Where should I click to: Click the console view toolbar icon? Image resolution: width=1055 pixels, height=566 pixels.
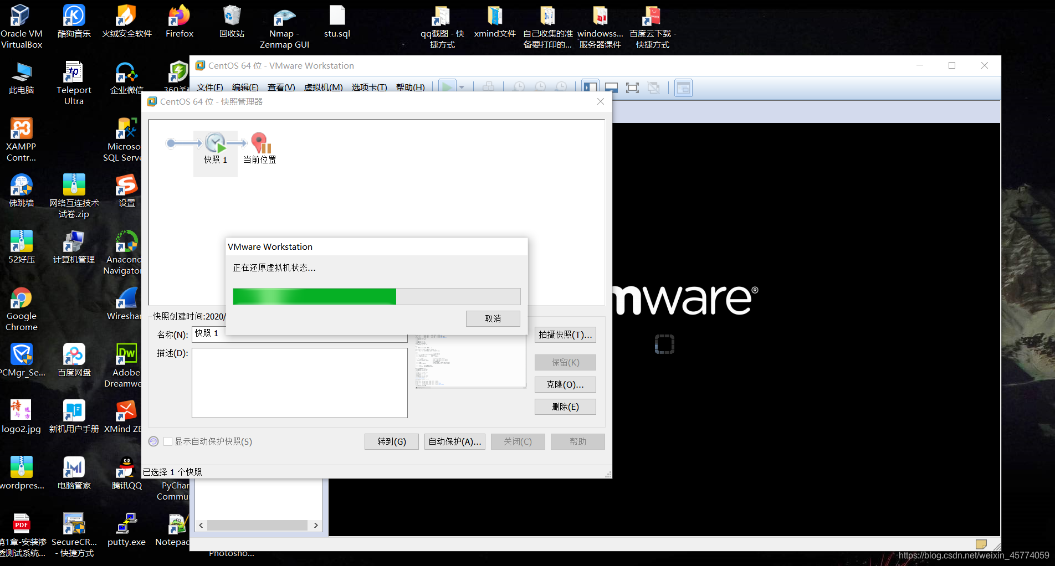coord(683,88)
